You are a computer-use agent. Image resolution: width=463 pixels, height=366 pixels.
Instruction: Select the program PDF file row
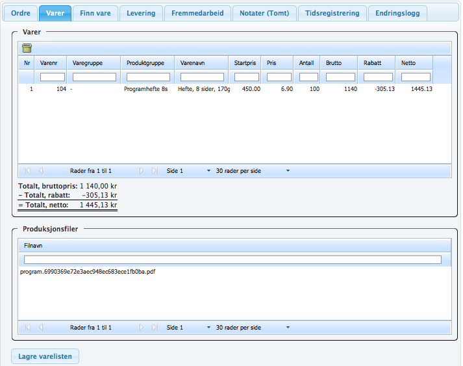pos(88,272)
